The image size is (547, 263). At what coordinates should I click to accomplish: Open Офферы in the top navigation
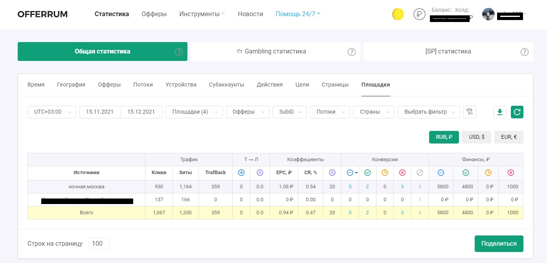click(154, 14)
